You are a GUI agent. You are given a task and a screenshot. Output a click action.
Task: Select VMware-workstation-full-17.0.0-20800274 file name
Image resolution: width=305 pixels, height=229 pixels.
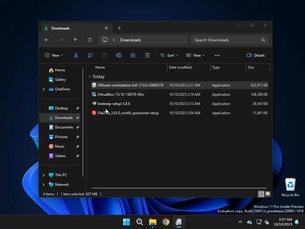(x=130, y=85)
